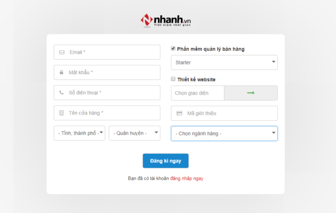The height and width of the screenshot is (213, 336).
Task: Focus the Mật khẩu input field
Action: pyautogui.click(x=107, y=73)
